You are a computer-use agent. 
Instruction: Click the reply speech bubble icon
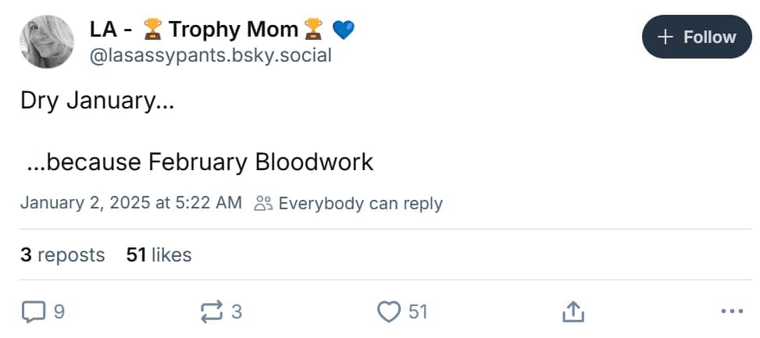click(33, 312)
